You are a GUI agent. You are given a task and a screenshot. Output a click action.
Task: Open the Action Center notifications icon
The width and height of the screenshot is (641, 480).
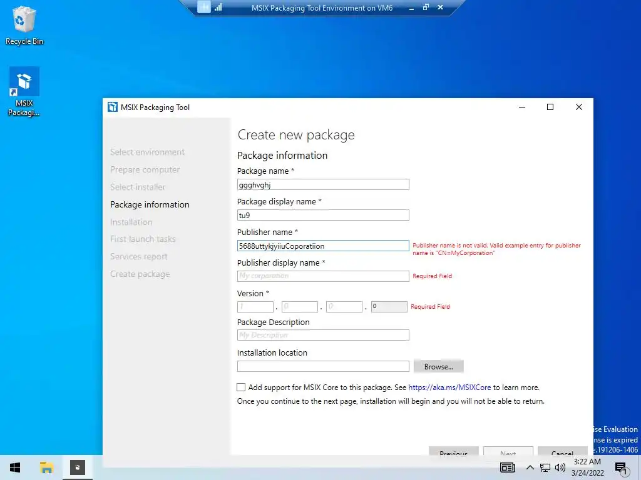[x=620, y=467]
